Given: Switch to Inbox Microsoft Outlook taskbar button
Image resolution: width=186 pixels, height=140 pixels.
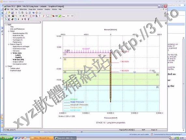Looking at the screenshot, I should [41, 138].
